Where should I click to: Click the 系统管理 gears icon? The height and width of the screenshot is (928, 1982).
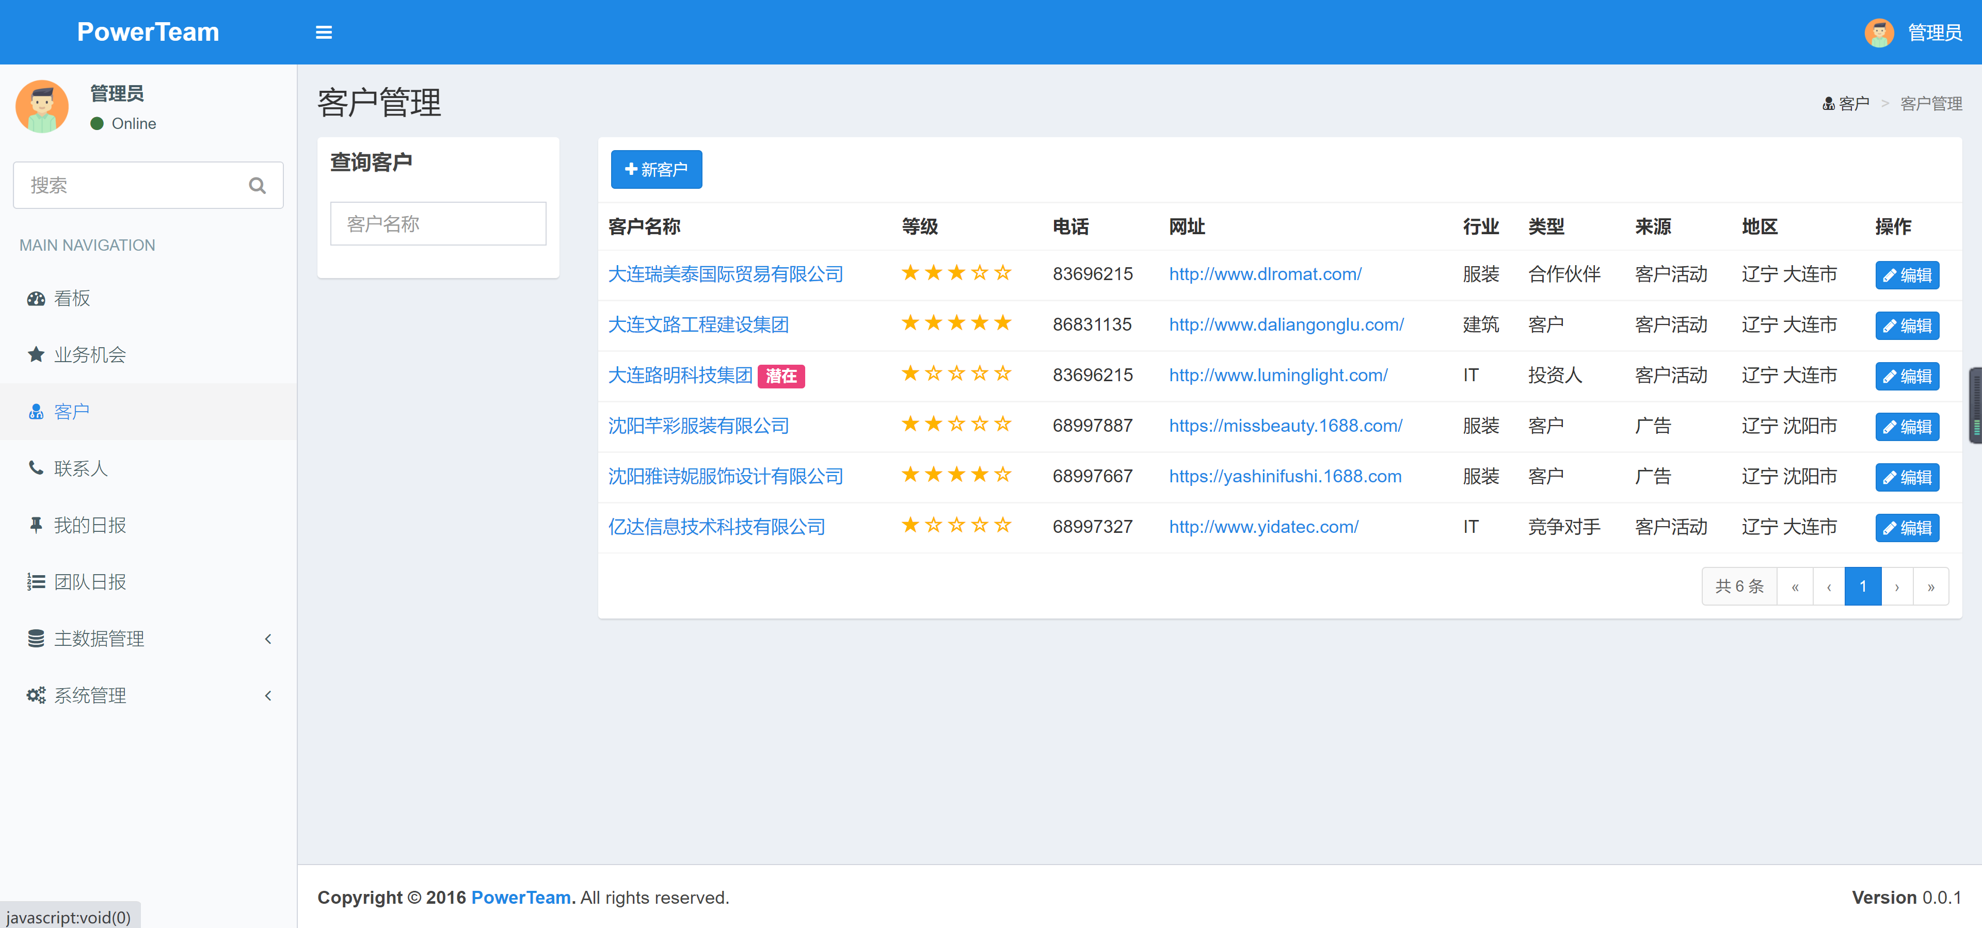[x=36, y=695]
